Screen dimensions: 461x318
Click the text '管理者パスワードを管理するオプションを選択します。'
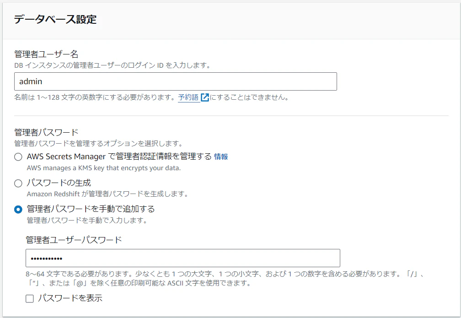[99, 144]
